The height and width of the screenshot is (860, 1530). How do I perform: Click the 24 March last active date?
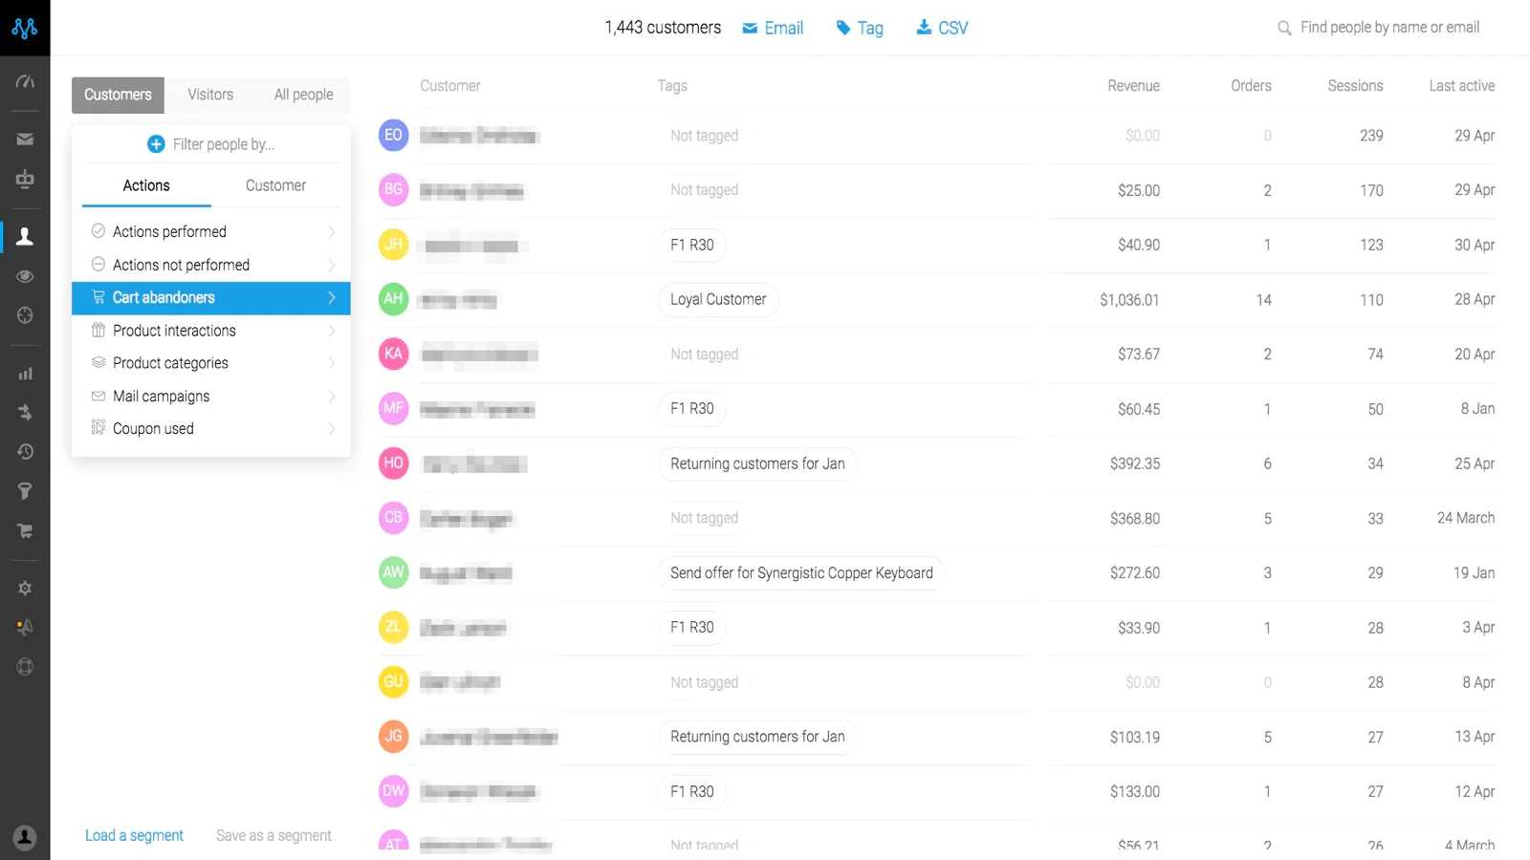pyautogui.click(x=1466, y=518)
